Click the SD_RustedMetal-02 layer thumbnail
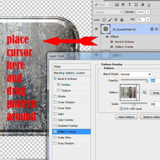Screen dimensions: 160x160 106,29
